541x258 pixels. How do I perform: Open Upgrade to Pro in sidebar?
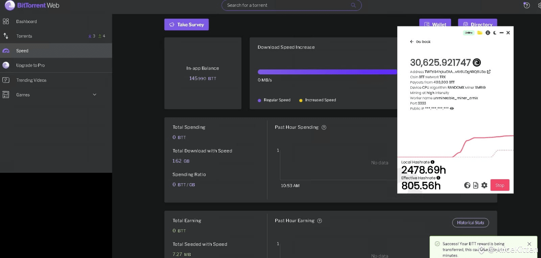[x=56, y=65]
